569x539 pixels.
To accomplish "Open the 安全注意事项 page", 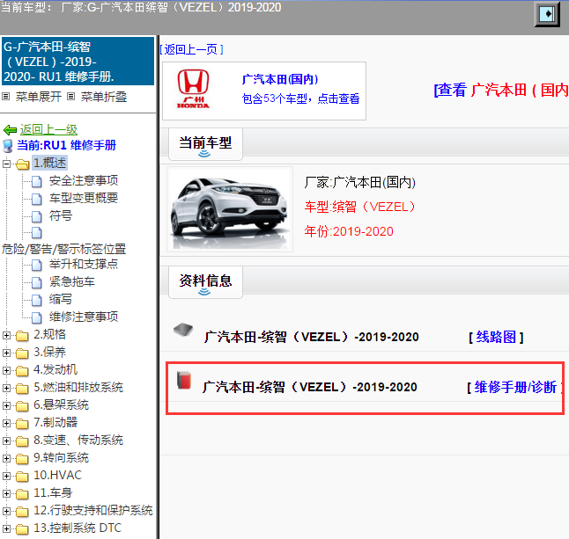I will pyautogui.click(x=84, y=181).
